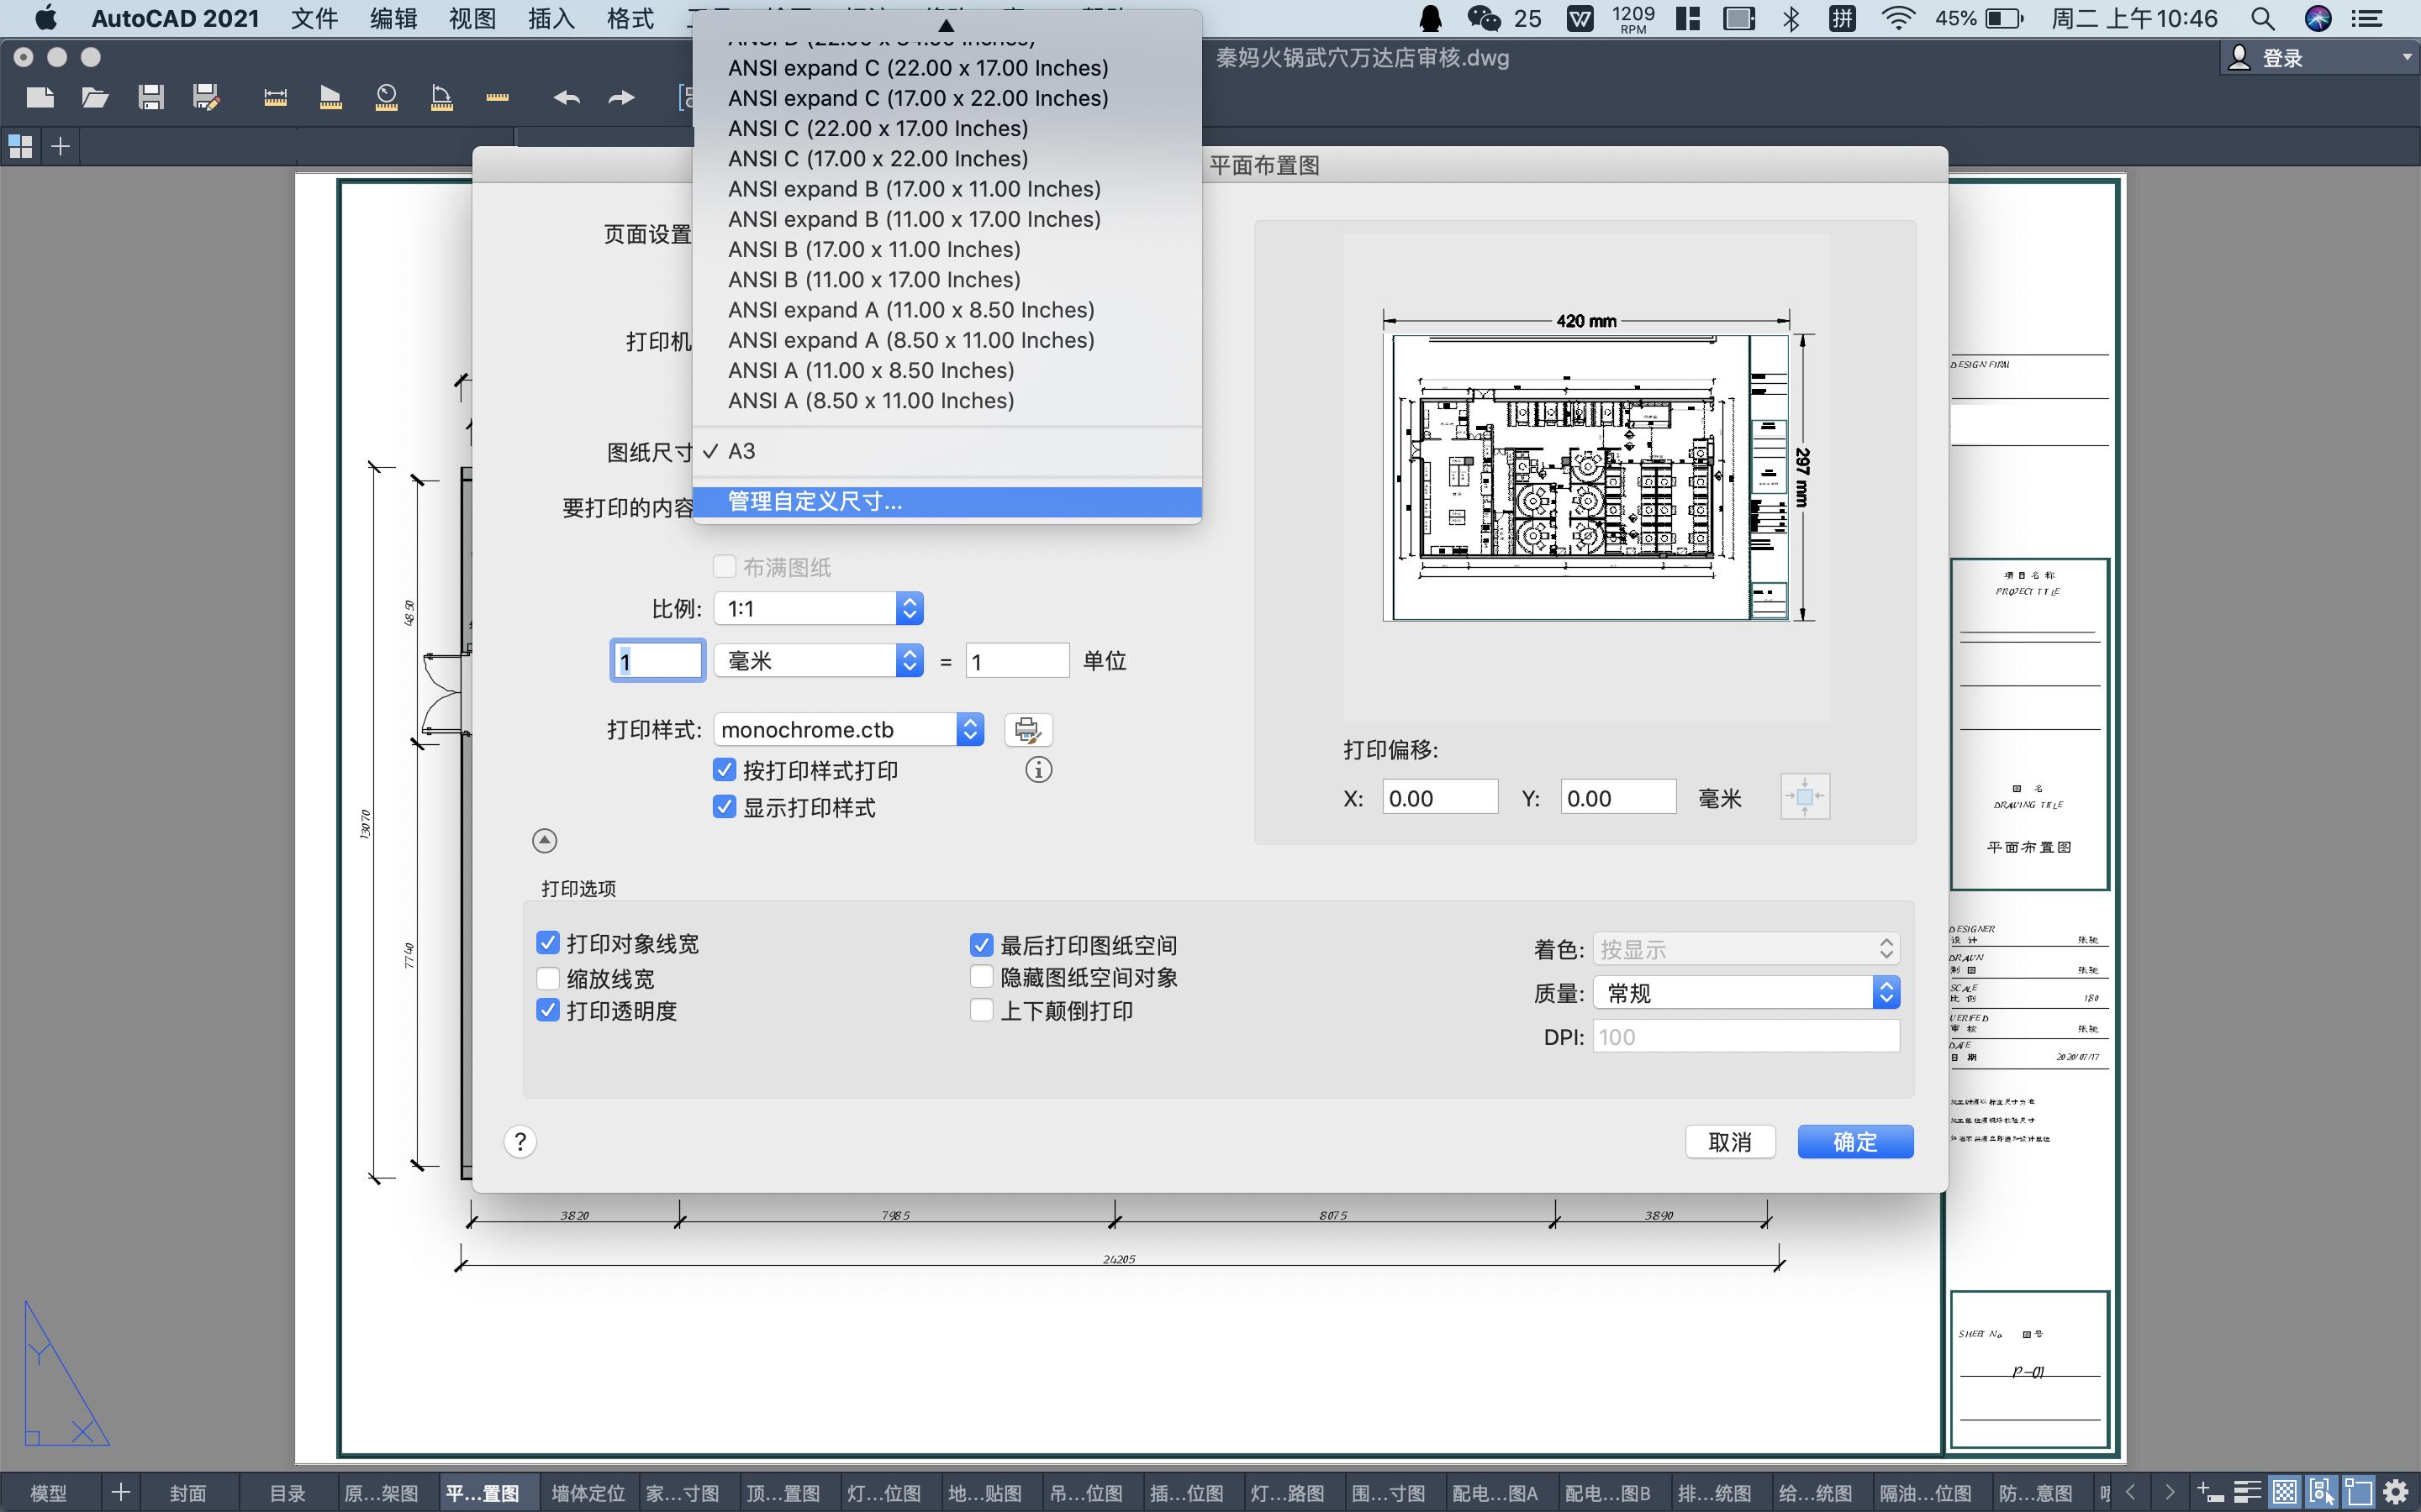Select 管理自定义尺寸... menu entry
2421x1512 pixels.
coord(815,502)
